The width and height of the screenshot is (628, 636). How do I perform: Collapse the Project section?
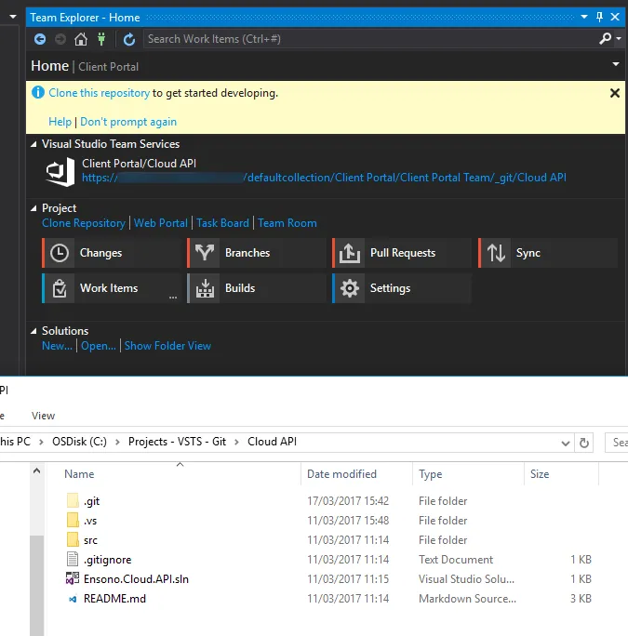tap(33, 208)
